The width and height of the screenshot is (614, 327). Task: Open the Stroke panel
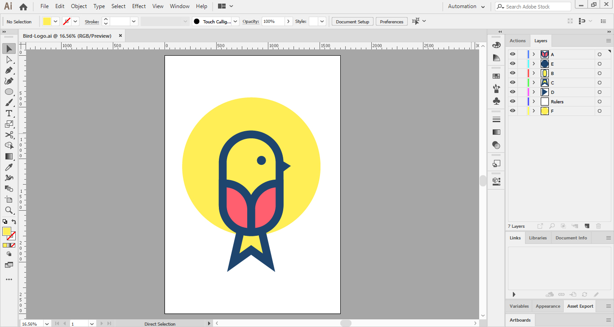point(496,119)
